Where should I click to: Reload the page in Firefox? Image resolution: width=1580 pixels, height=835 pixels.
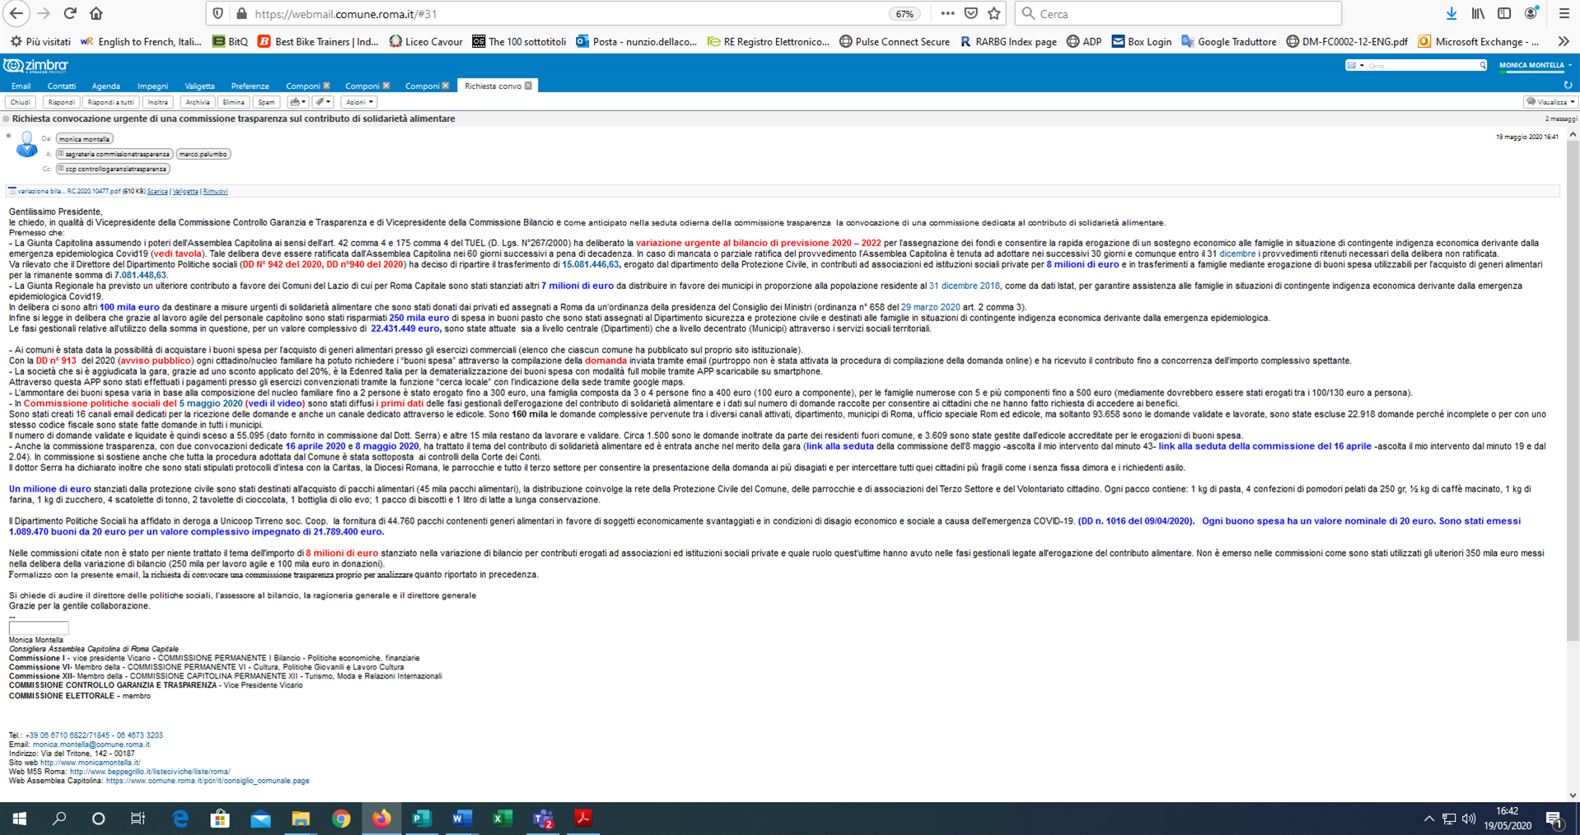click(70, 13)
